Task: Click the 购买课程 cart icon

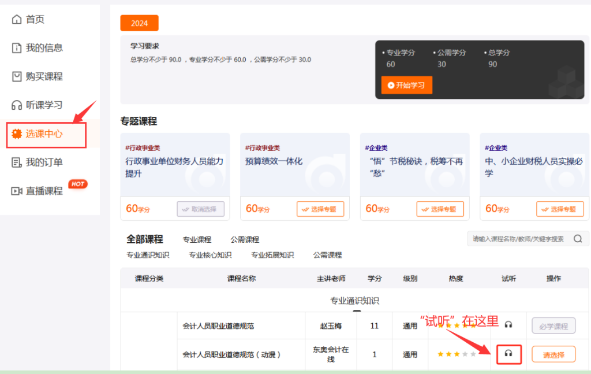Action: click(x=17, y=76)
